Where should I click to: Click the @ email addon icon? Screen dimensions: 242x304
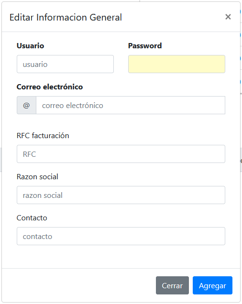pos(26,105)
